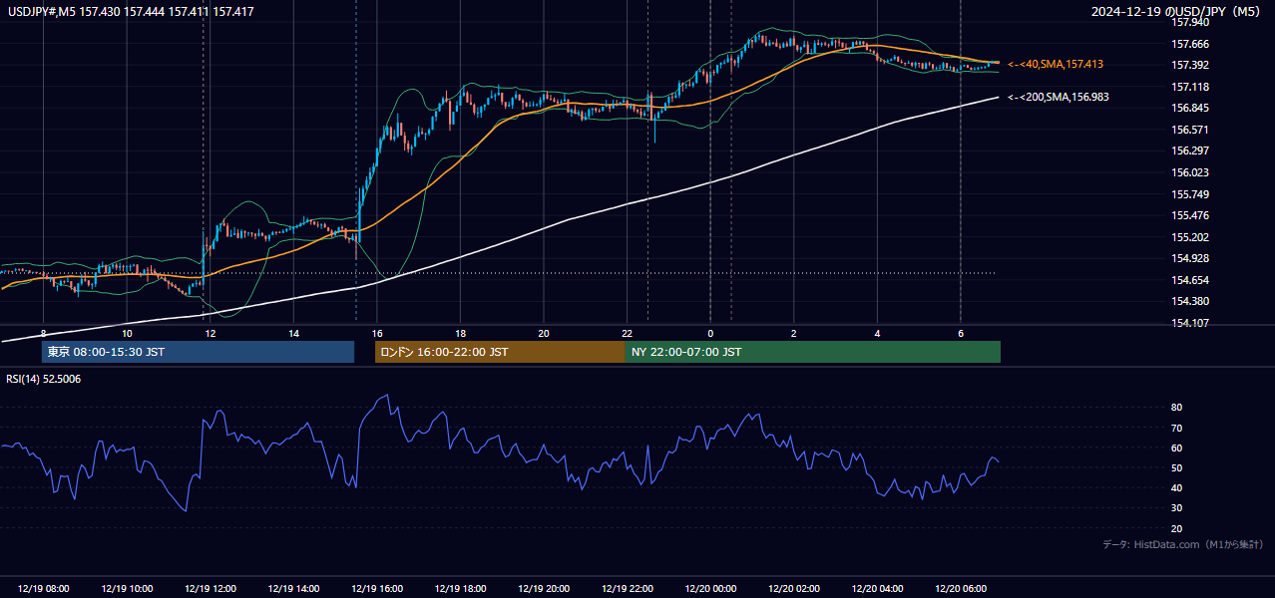The height and width of the screenshot is (598, 1275).
Task: Click hour label 18 under price chart
Action: (460, 332)
